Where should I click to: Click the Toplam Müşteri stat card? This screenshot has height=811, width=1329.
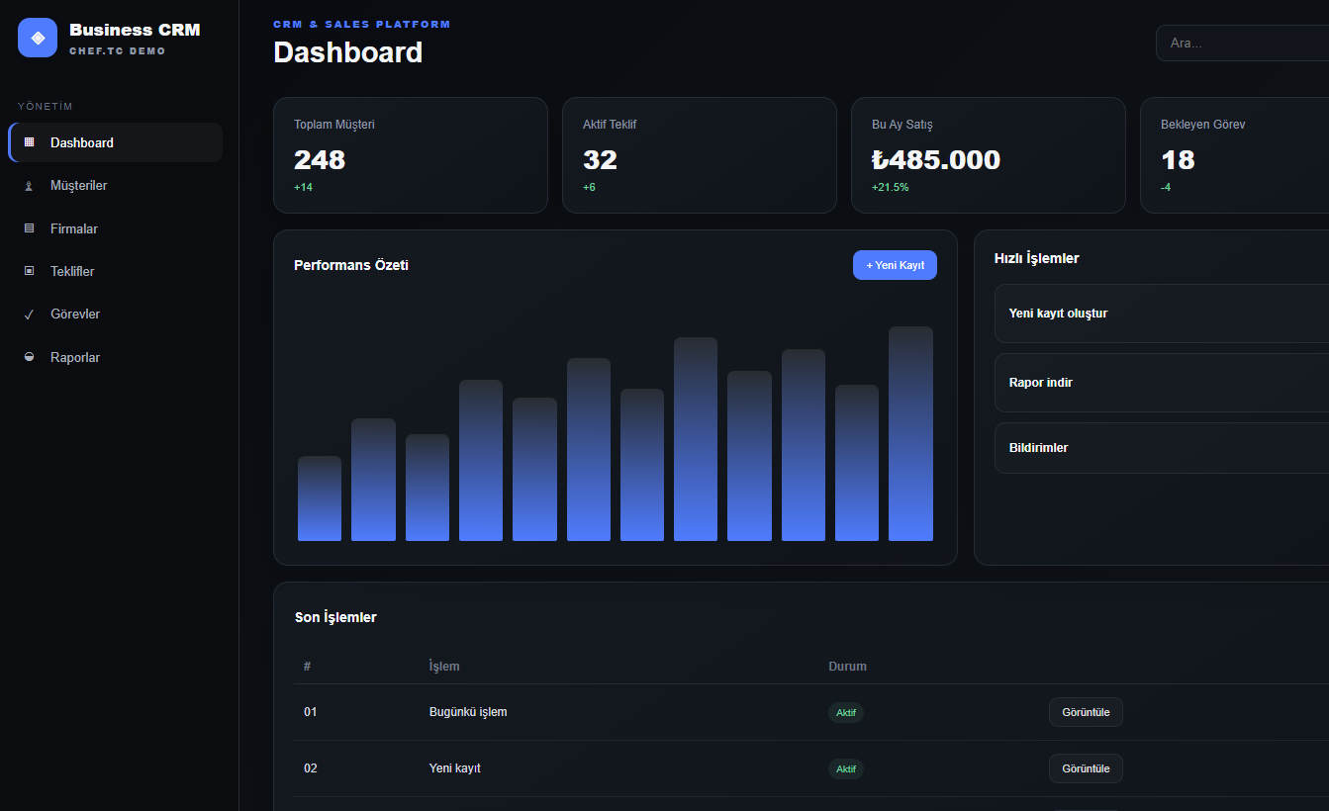[411, 155]
